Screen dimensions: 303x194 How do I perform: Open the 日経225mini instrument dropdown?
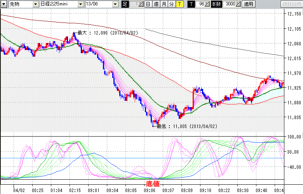coord(81,4)
